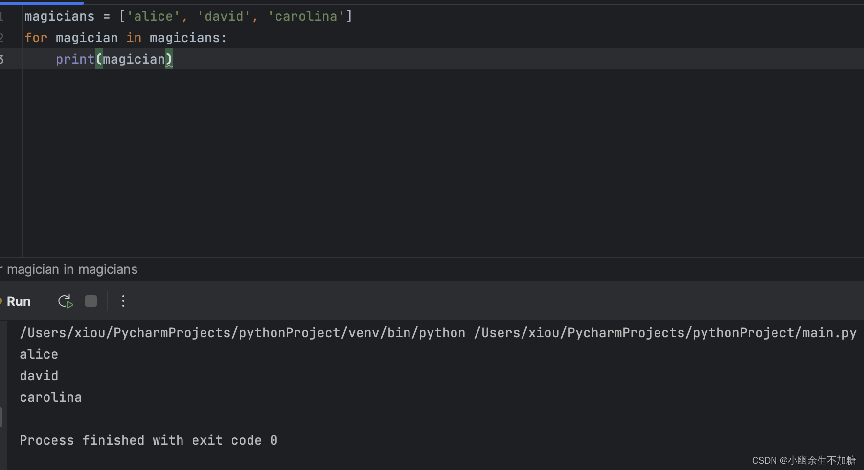Select the Run tool window tab
Screen dimensions: 864x470
(x=18, y=301)
